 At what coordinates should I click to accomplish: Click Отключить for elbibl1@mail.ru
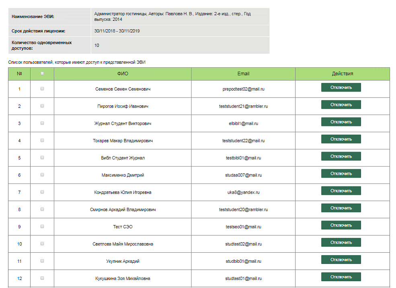341,122
